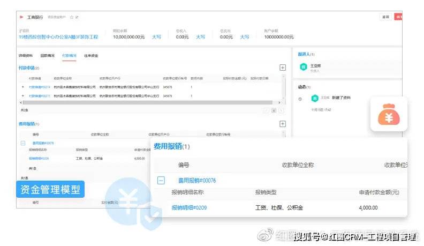Viewport: 424px width, 246px height.
Task: Switch to the 回款情况 tab
Action: (47, 56)
